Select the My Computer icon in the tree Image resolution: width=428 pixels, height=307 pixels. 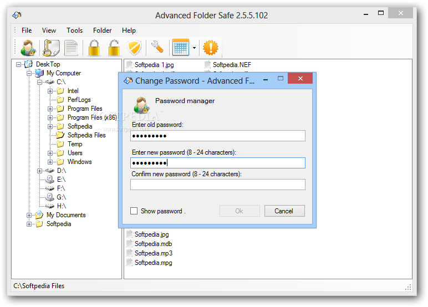point(39,73)
